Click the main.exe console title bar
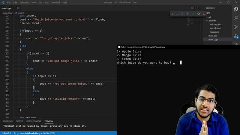Image resolution: width=240 pixels, height=135 pixels. click(178, 47)
